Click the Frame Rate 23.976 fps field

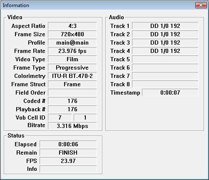click(72, 51)
